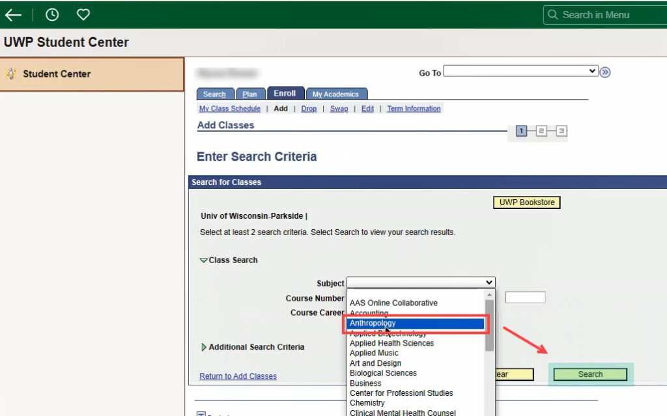Open the Go To dropdown
Image resolution: width=667 pixels, height=416 pixels.
[x=520, y=71]
